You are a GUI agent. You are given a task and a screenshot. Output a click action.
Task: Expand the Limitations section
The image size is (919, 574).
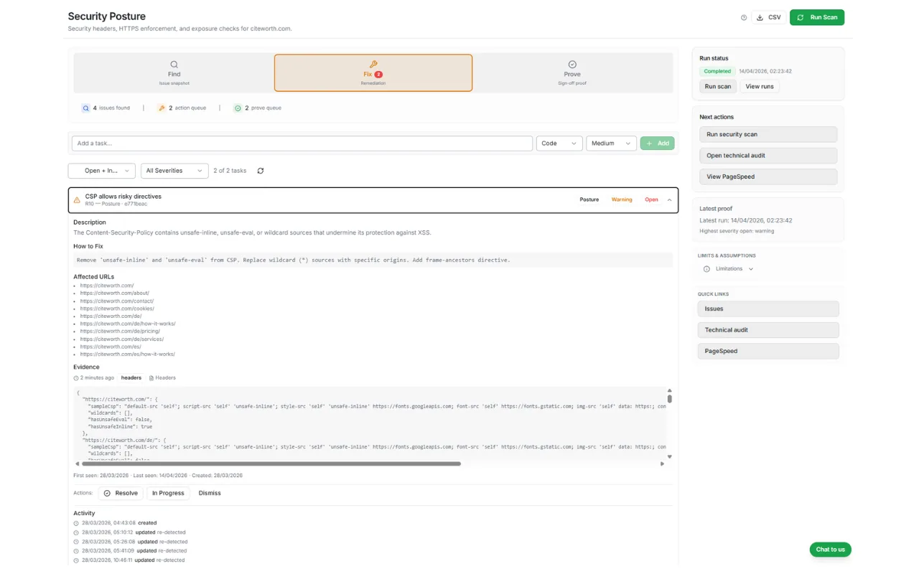tap(729, 269)
